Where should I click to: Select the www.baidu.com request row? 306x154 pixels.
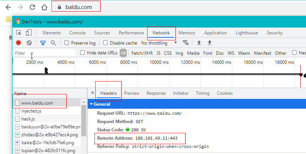point(47,103)
